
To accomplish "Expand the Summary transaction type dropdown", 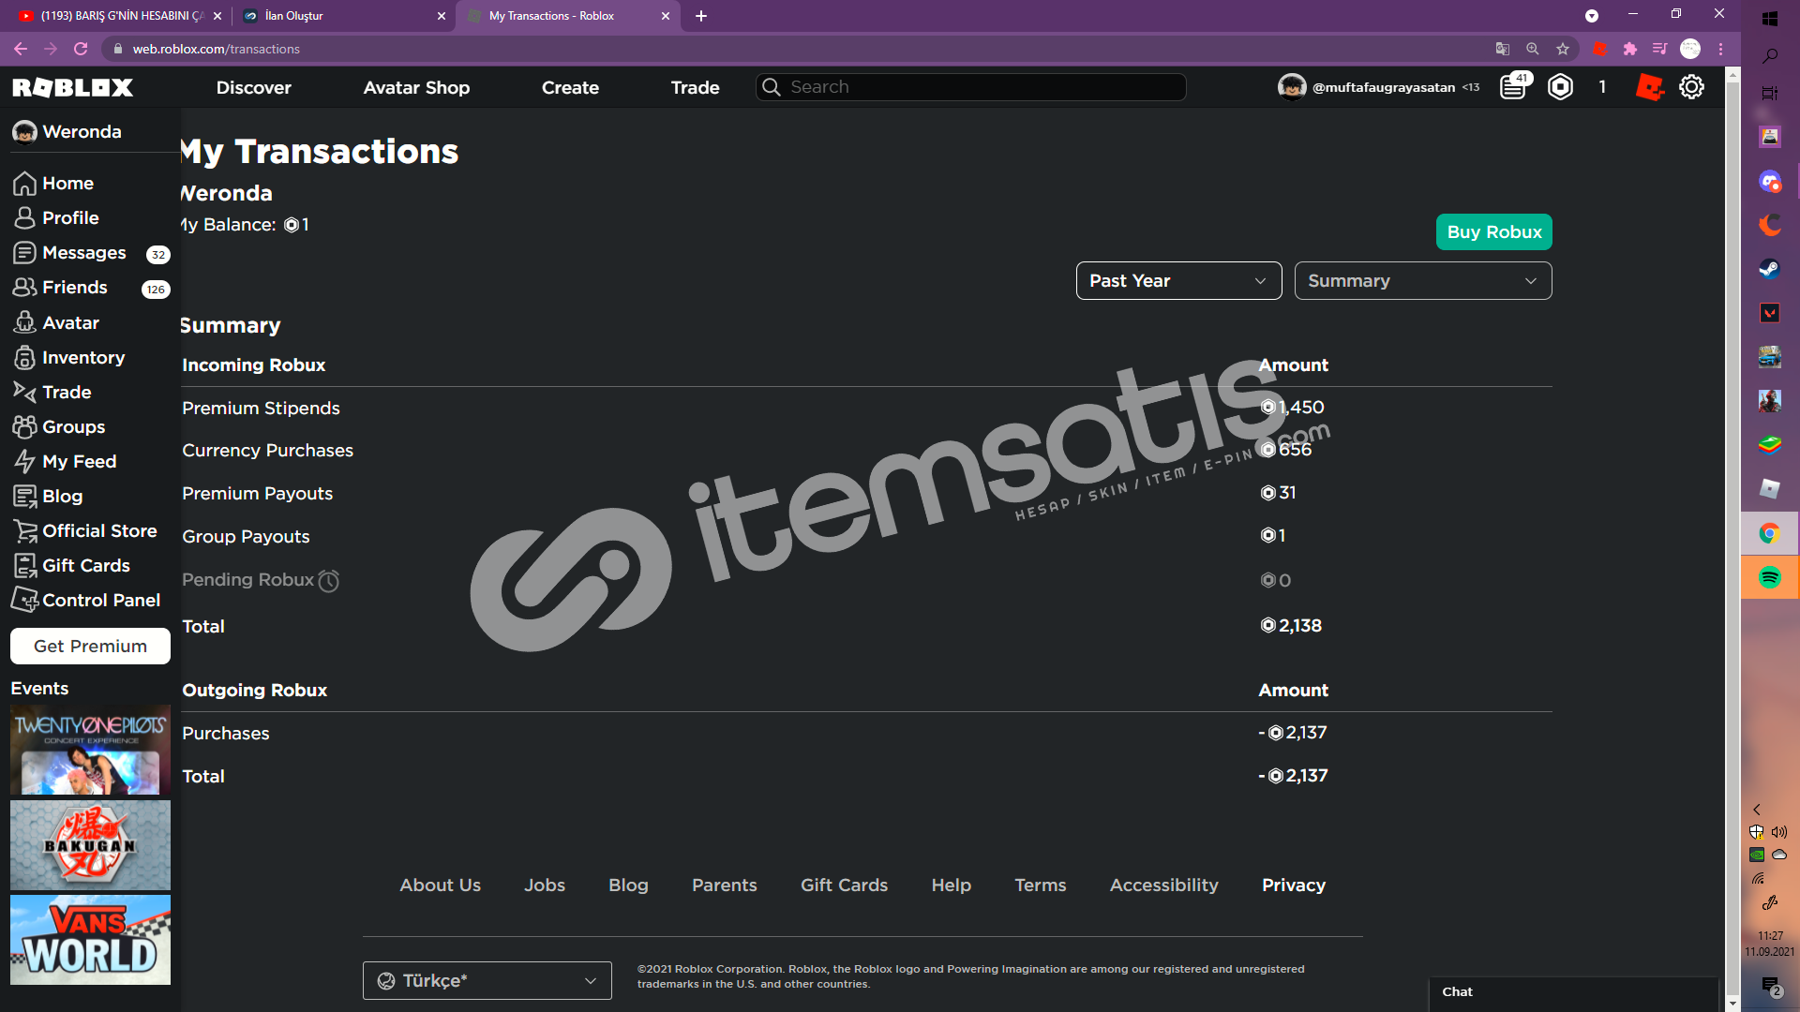I will click(1423, 281).
